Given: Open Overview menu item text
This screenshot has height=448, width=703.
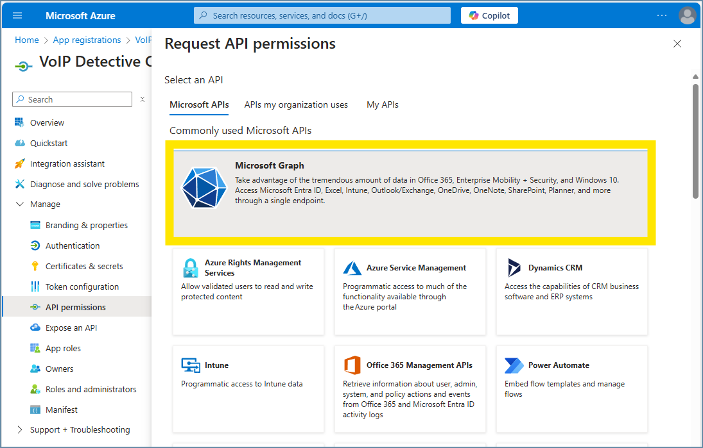Looking at the screenshot, I should (47, 122).
